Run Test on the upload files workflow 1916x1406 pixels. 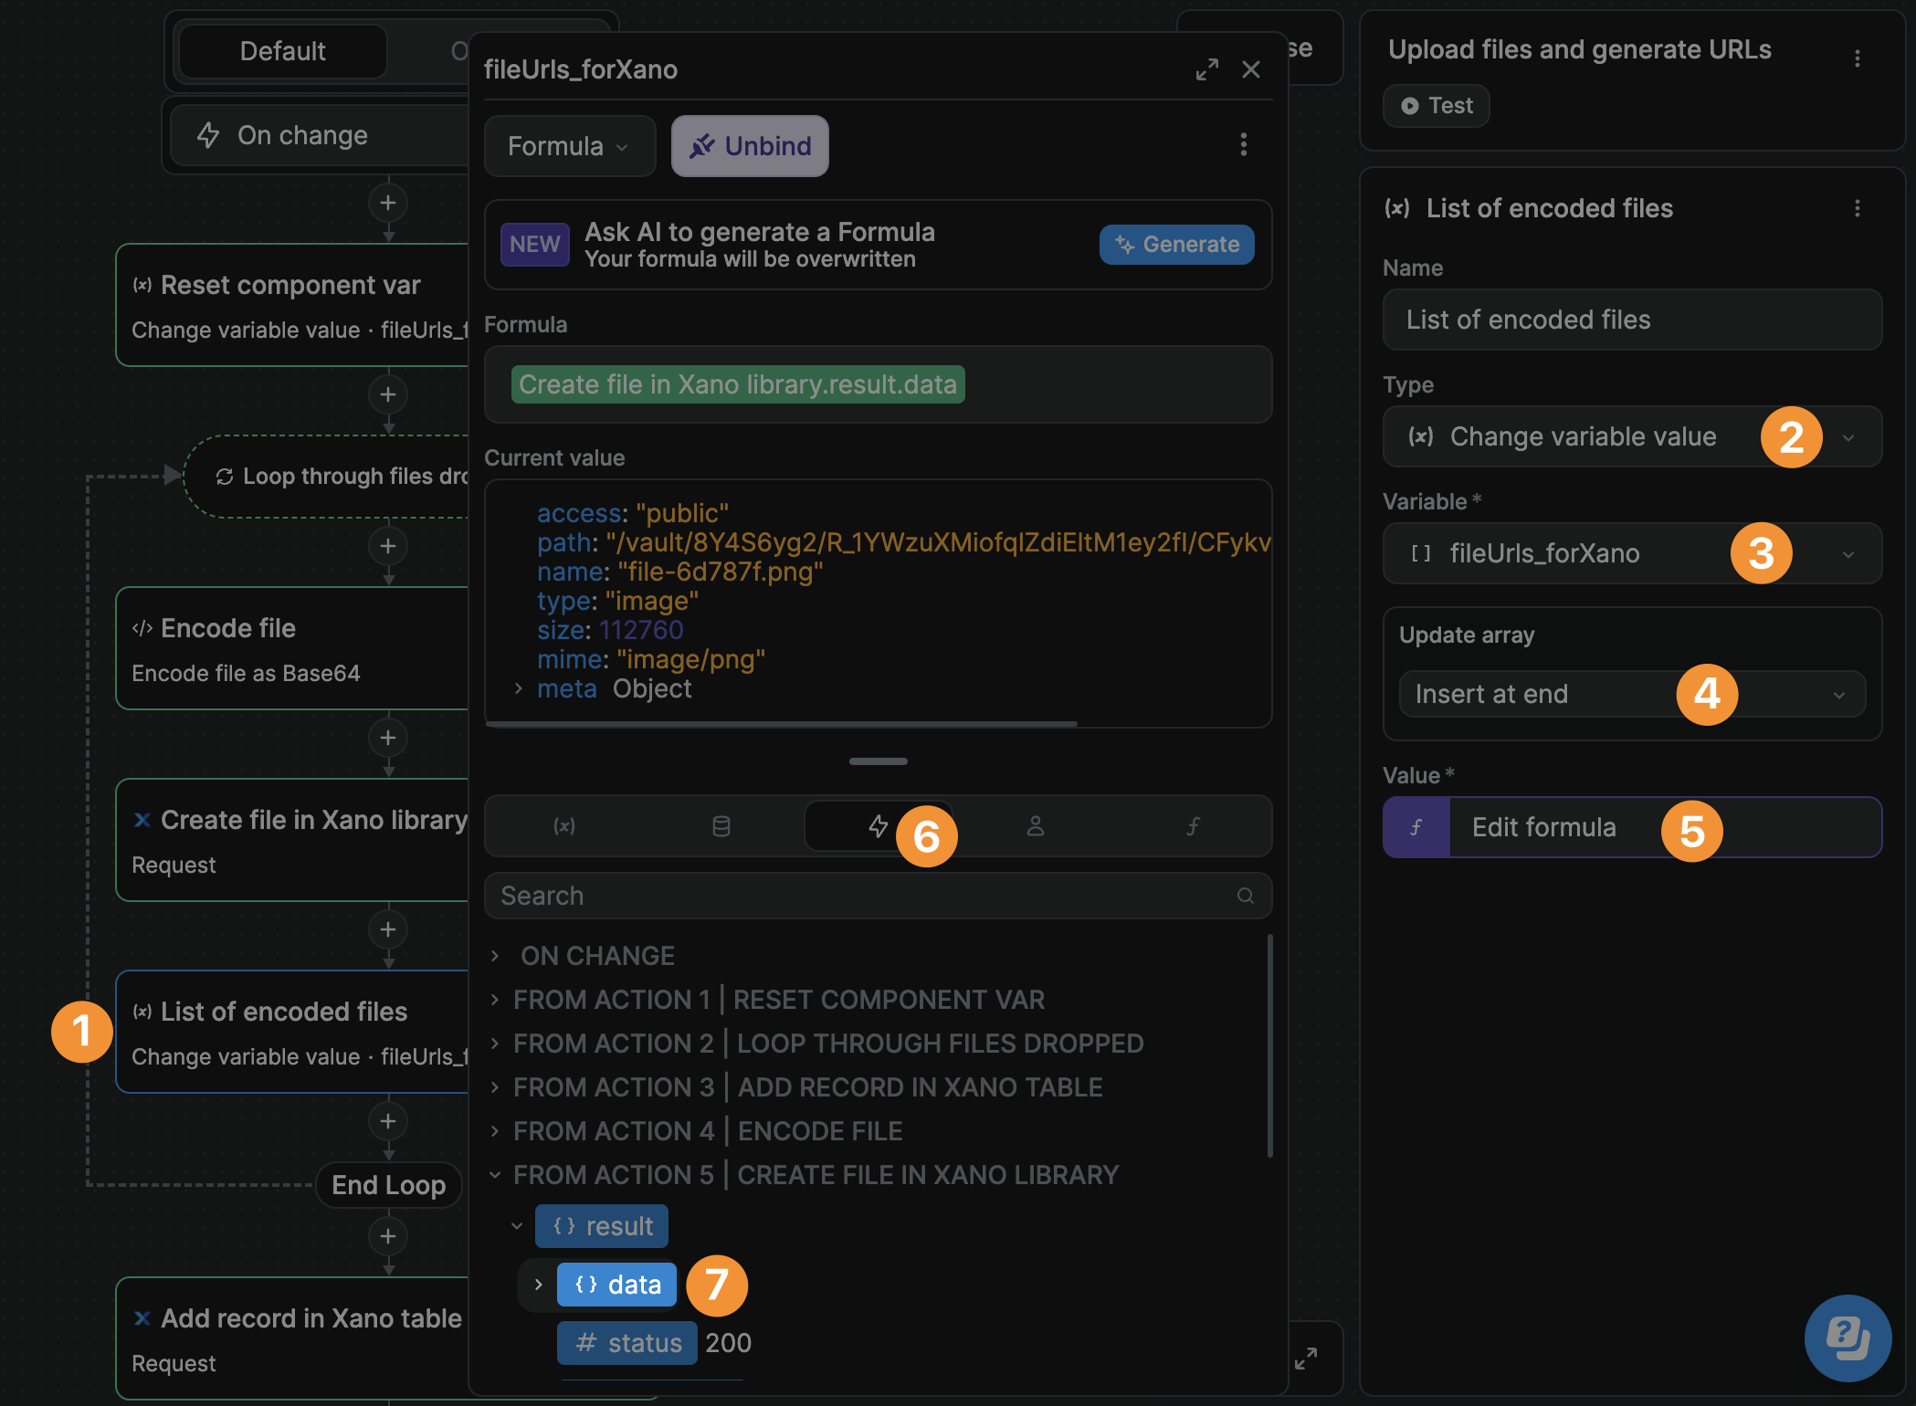(1436, 105)
